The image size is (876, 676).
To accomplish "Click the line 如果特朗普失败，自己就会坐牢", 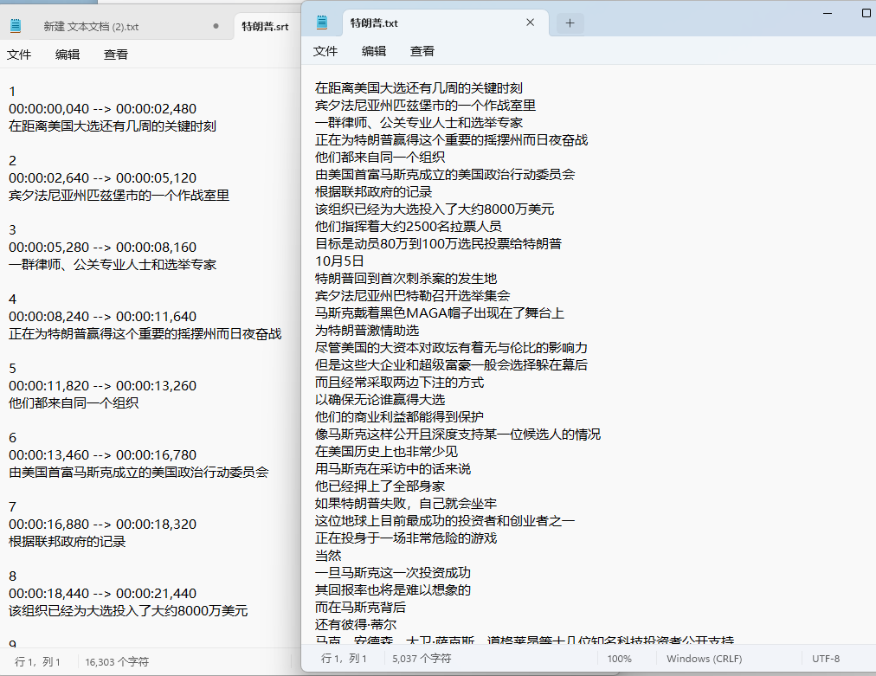I will click(x=406, y=504).
